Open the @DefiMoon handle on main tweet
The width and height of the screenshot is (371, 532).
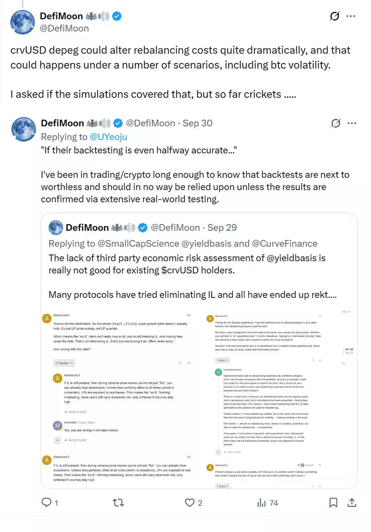(x=64, y=28)
